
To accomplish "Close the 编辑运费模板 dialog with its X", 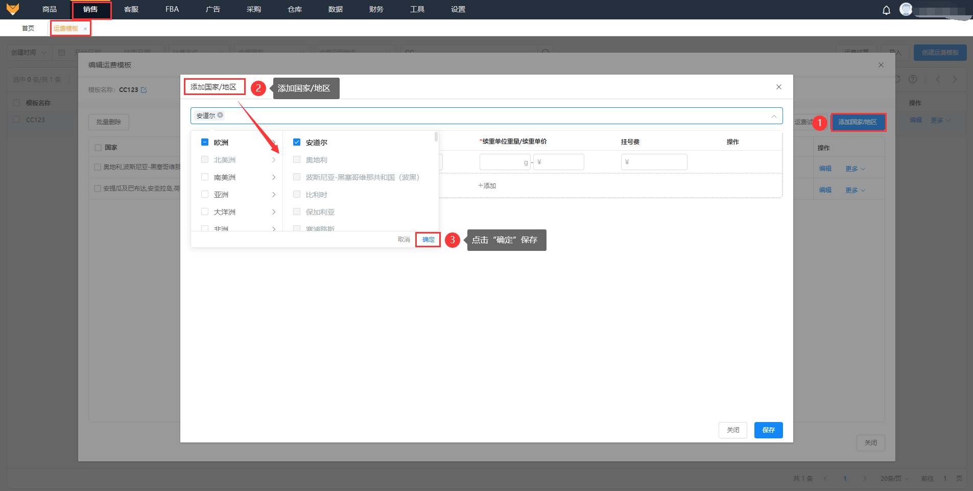I will pos(881,65).
